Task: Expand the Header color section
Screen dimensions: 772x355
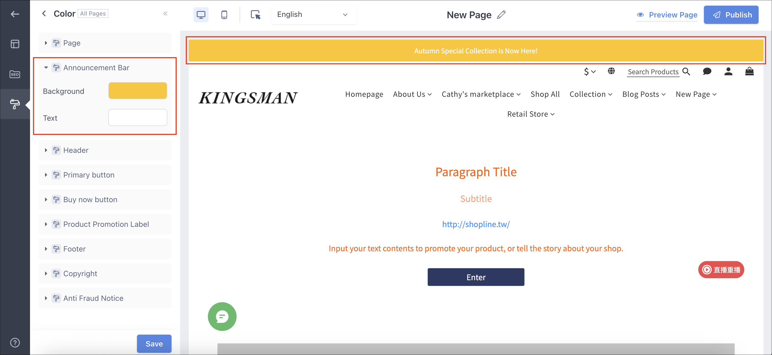Action: (105, 150)
